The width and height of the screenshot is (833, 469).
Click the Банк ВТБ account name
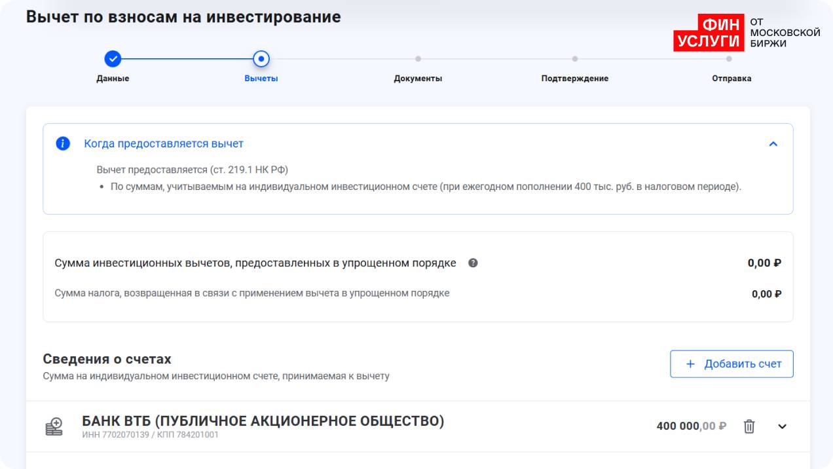(x=263, y=421)
